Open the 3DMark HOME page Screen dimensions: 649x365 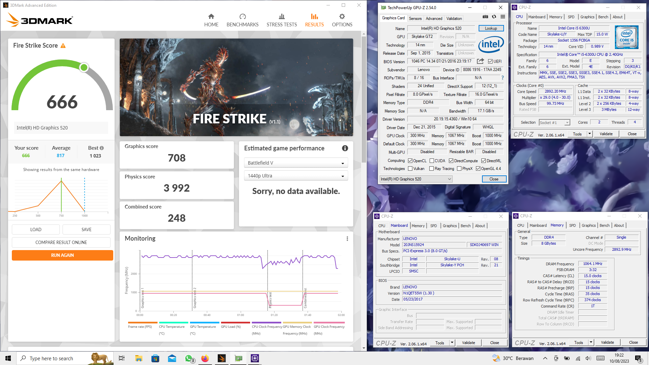[x=211, y=20]
